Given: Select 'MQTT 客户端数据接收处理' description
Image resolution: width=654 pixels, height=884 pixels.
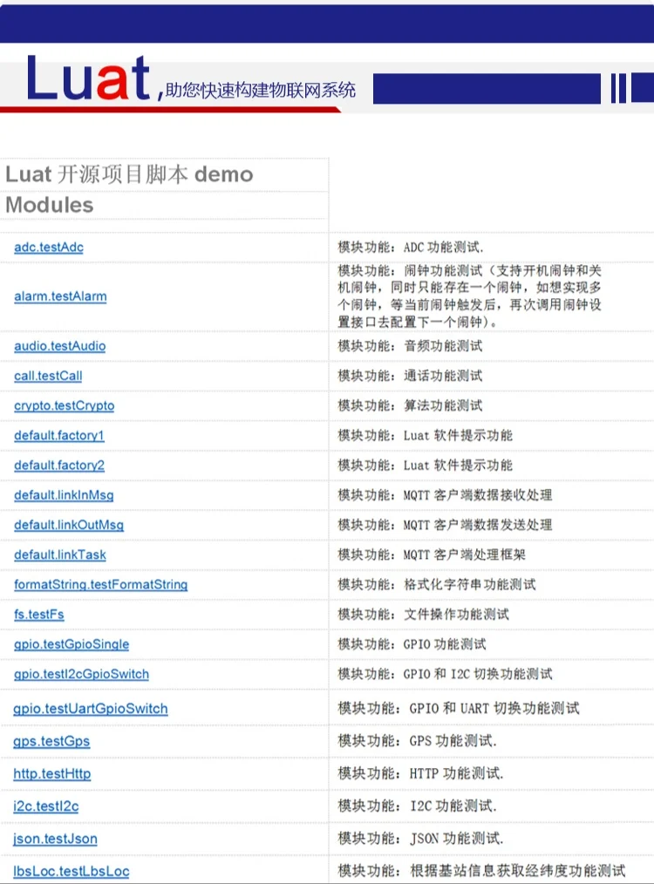Looking at the screenshot, I should (x=478, y=495).
